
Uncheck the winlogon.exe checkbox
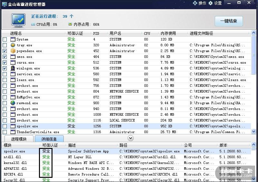click(x=5, y=68)
